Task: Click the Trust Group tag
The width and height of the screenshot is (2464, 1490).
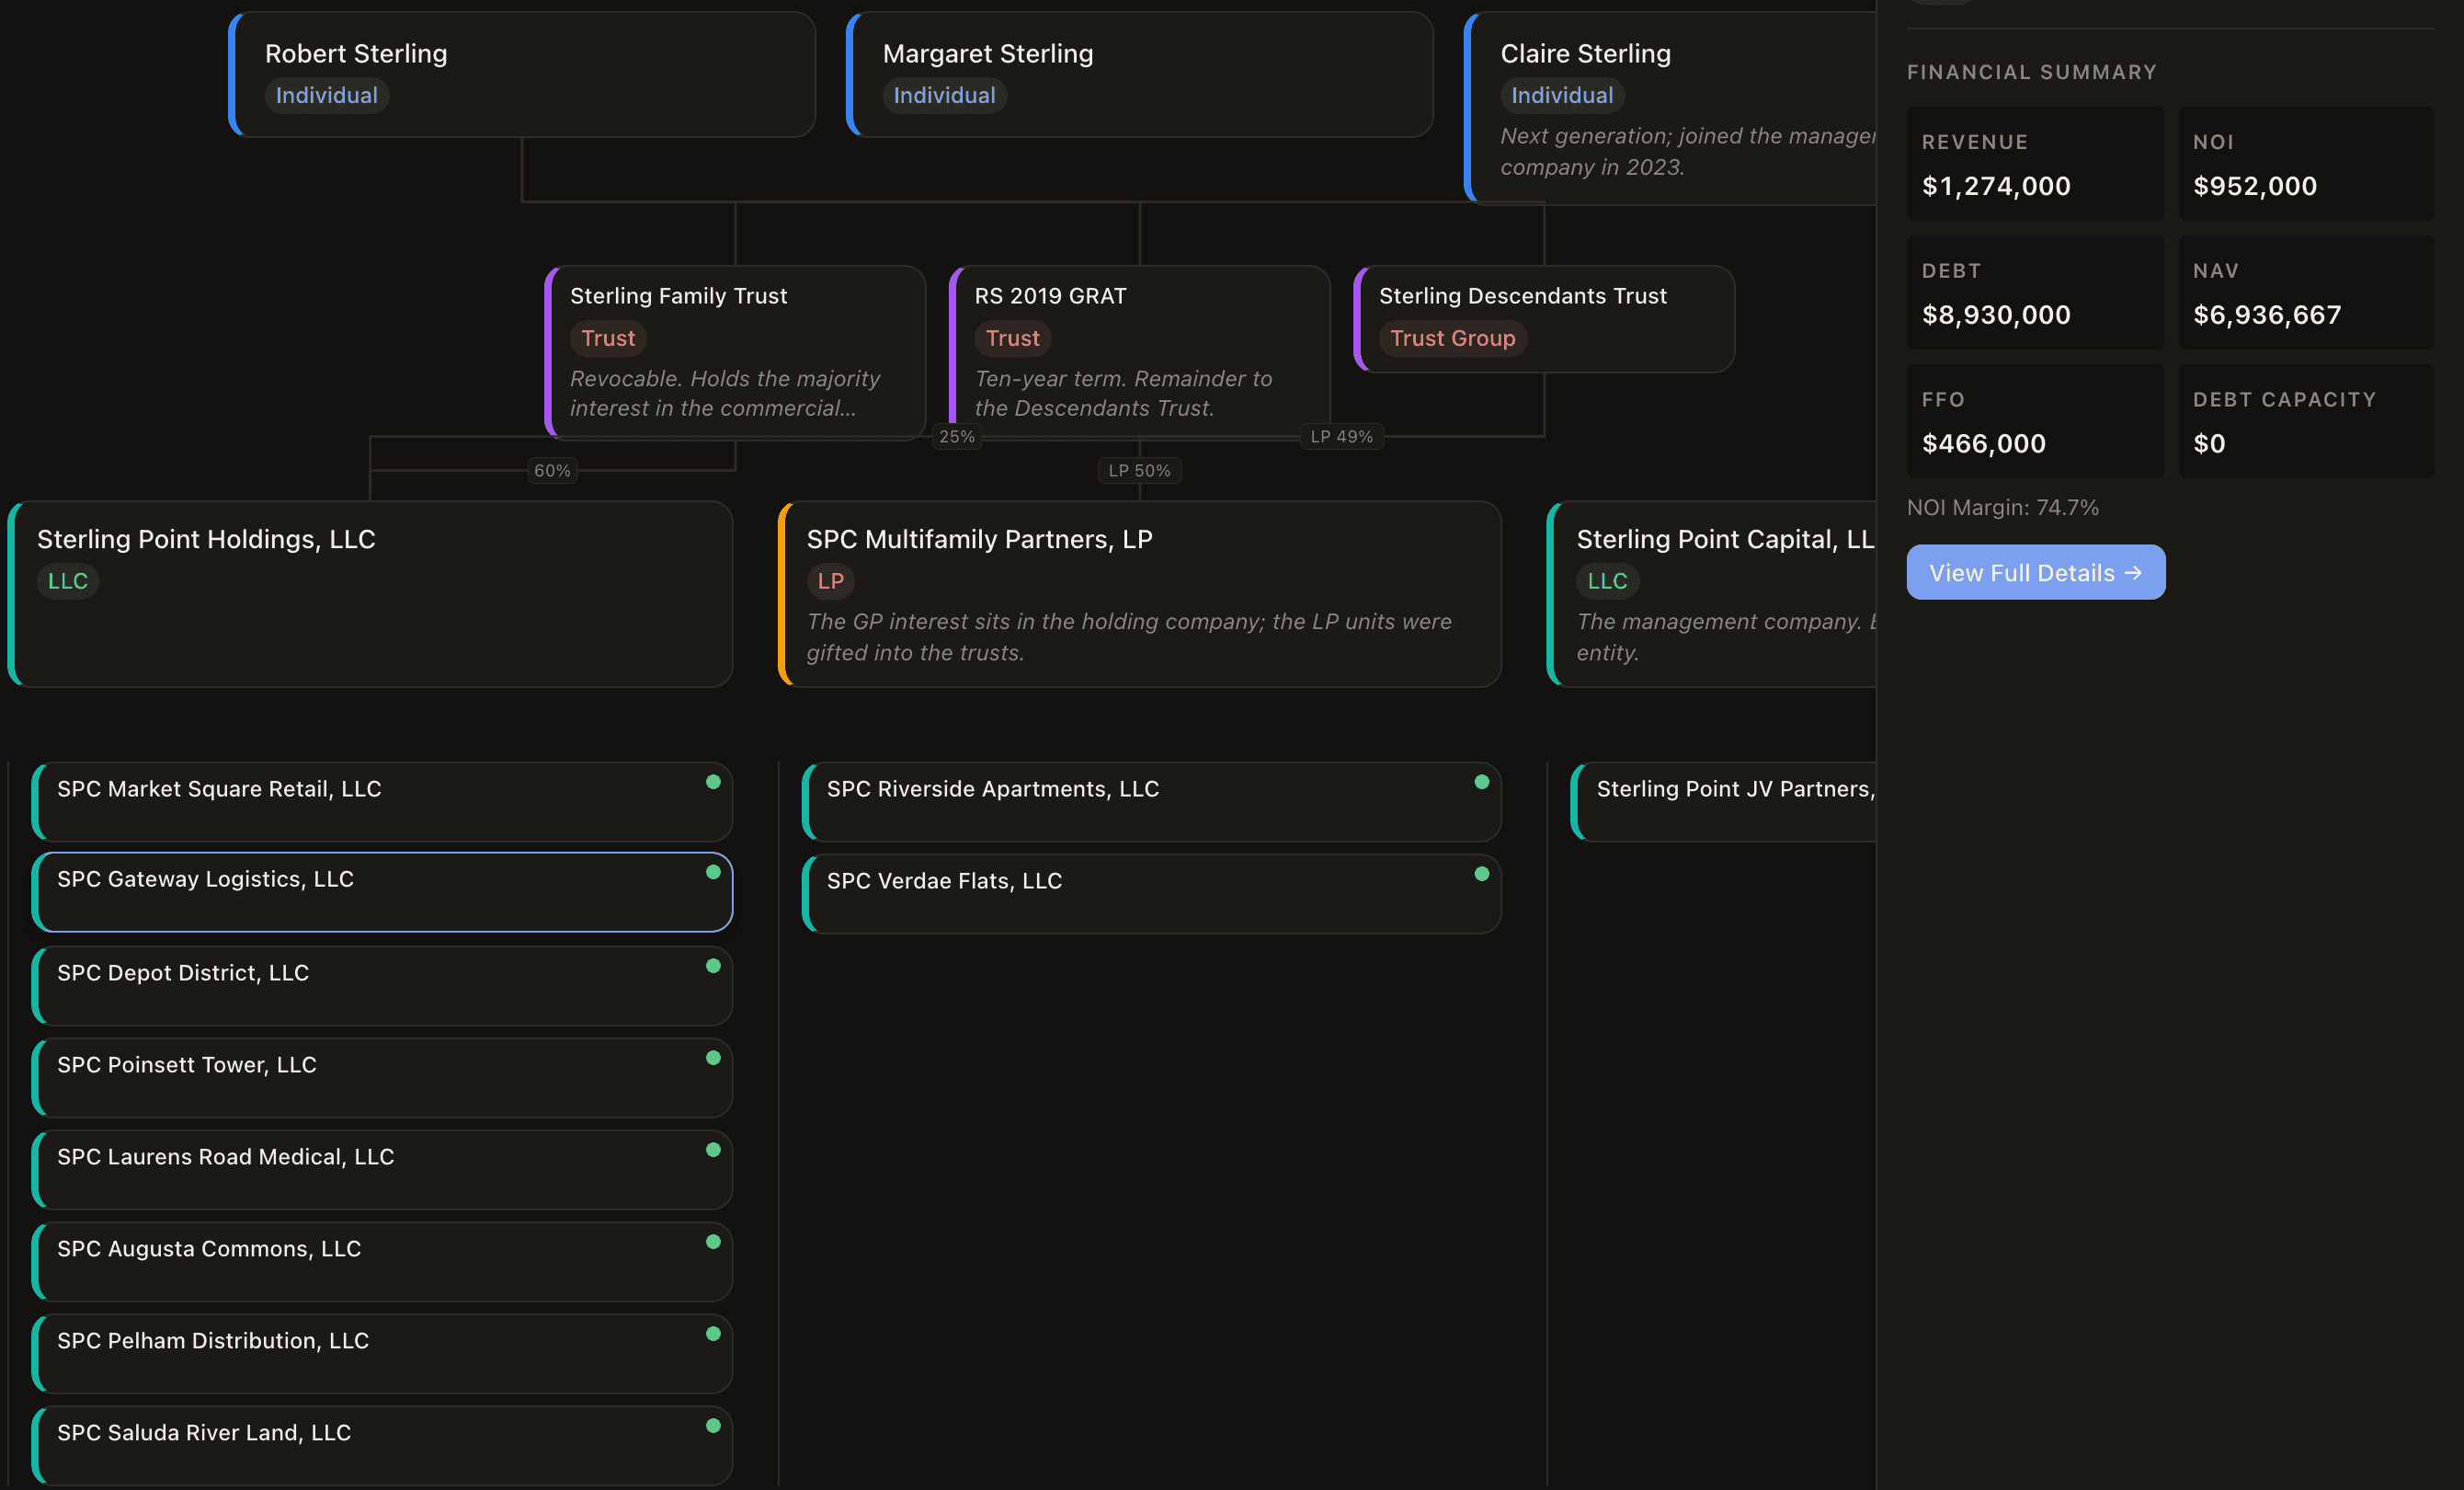Action: coord(1453,338)
